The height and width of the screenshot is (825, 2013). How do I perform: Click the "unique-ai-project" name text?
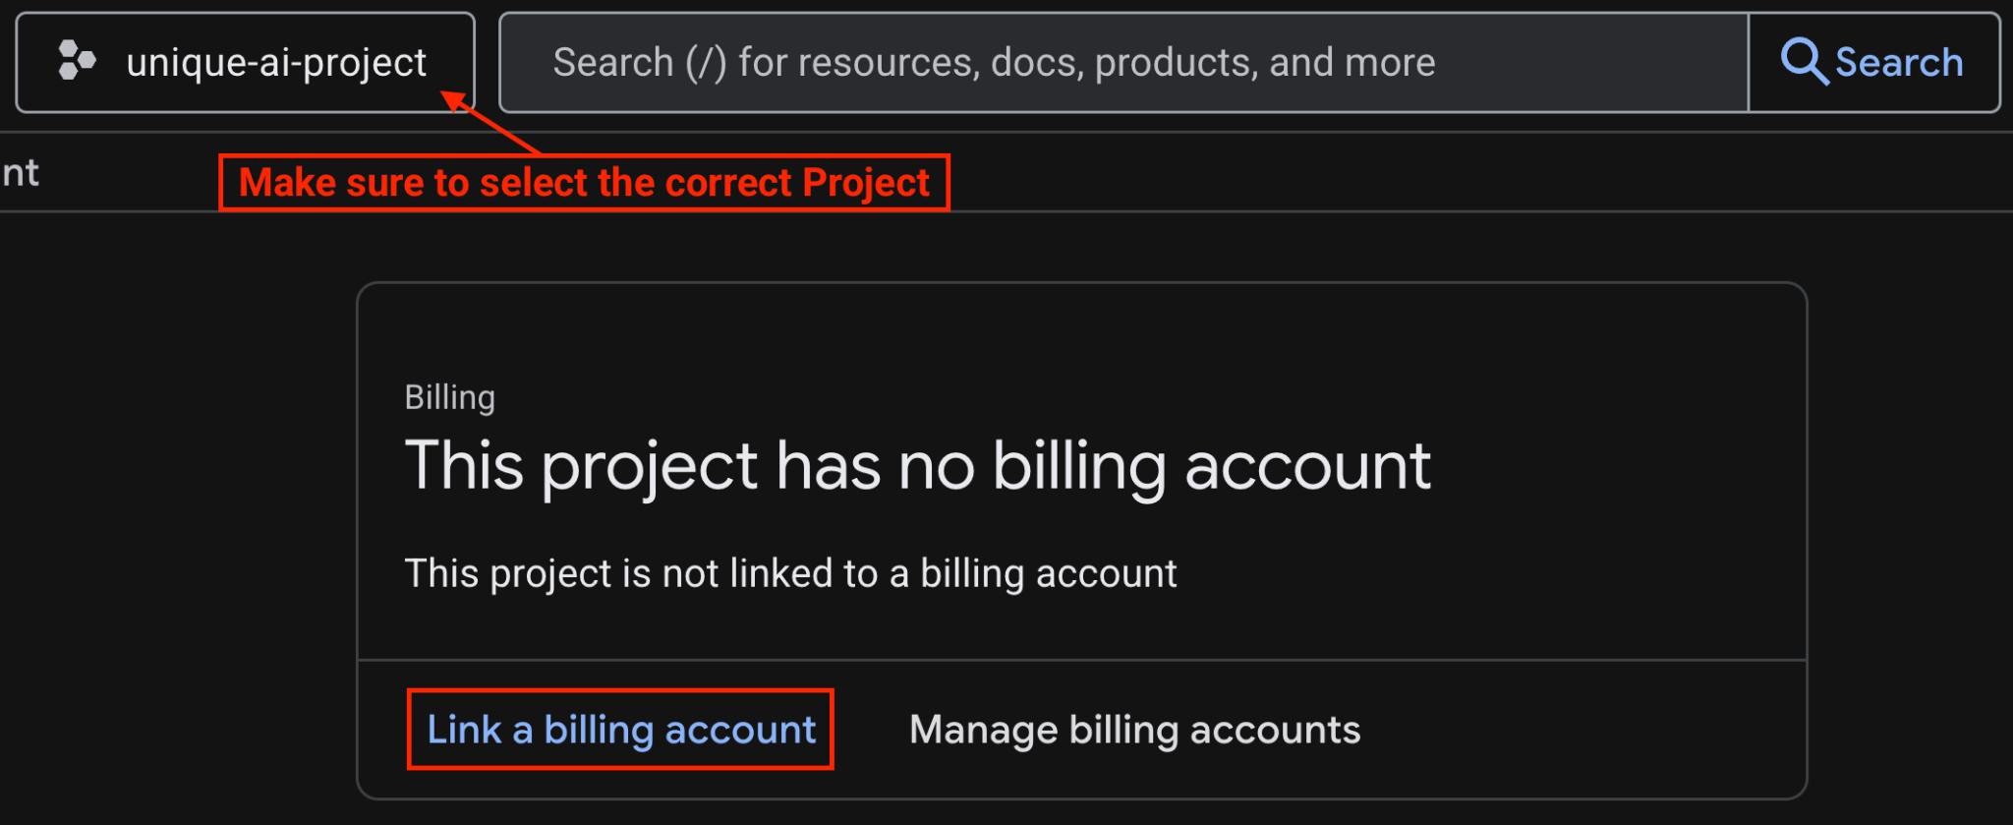[x=276, y=63]
